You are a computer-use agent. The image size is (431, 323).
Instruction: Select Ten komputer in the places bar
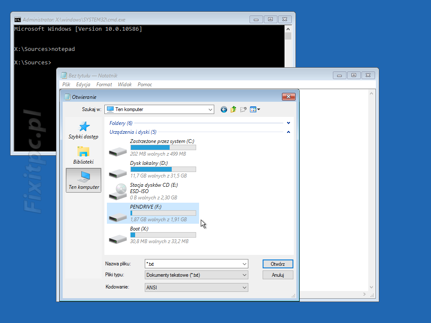pyautogui.click(x=84, y=180)
